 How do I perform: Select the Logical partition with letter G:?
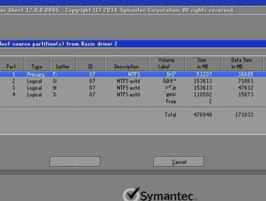[133, 81]
